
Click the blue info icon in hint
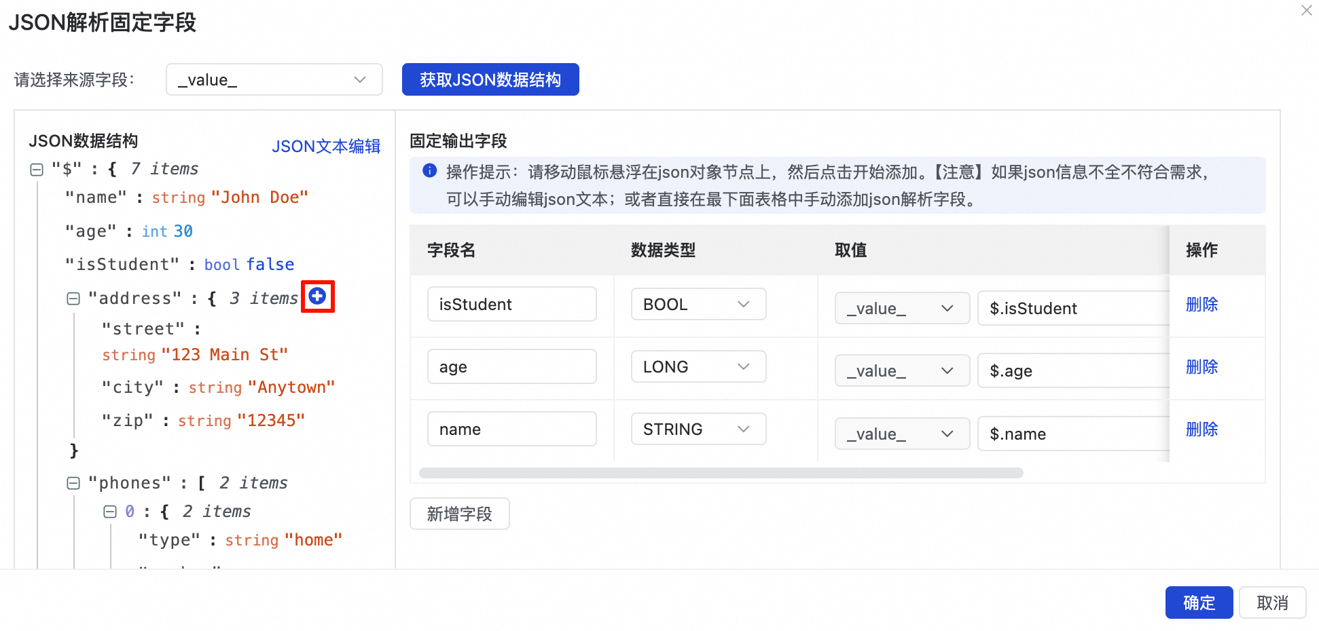point(429,171)
